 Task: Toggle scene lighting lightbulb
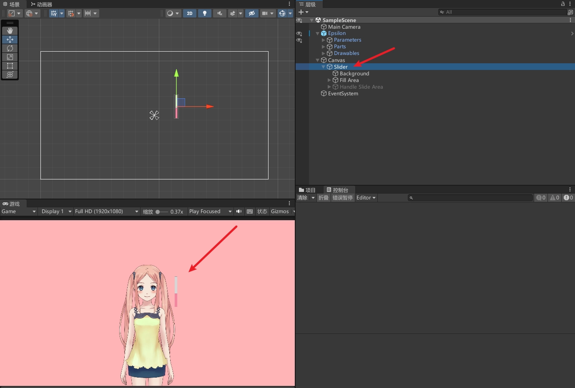205,13
